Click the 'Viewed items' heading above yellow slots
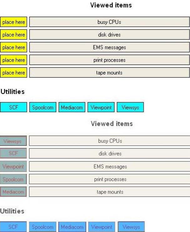190x232 pixels. (111, 5)
